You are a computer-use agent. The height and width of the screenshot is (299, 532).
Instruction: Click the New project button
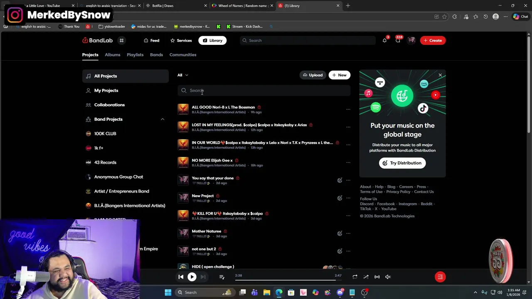coord(339,75)
